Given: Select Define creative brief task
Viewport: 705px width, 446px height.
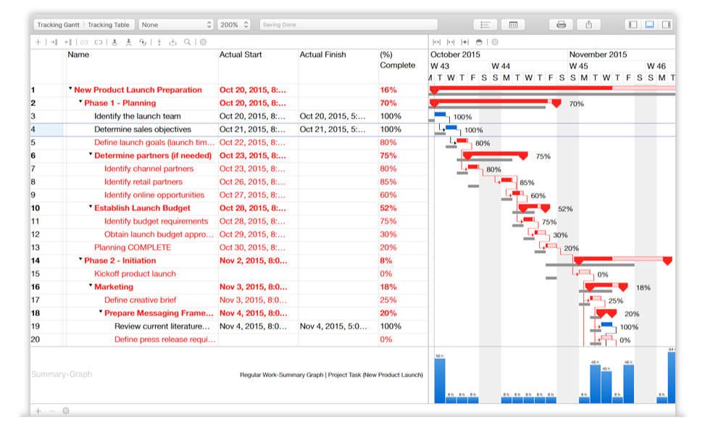Looking at the screenshot, I should (141, 300).
